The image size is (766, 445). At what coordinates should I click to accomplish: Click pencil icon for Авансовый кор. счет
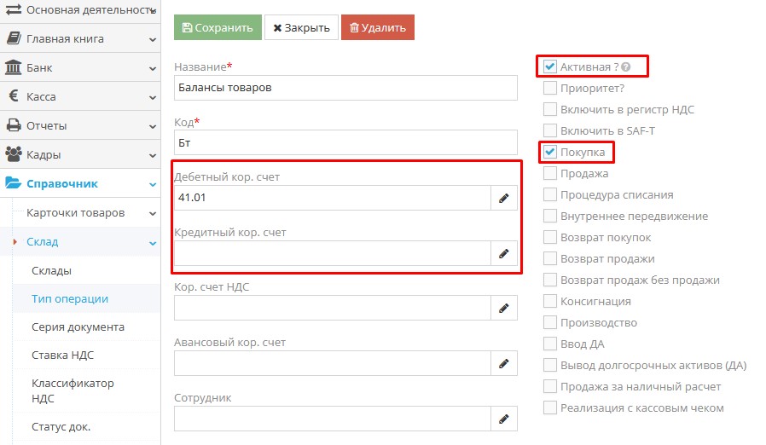point(503,363)
